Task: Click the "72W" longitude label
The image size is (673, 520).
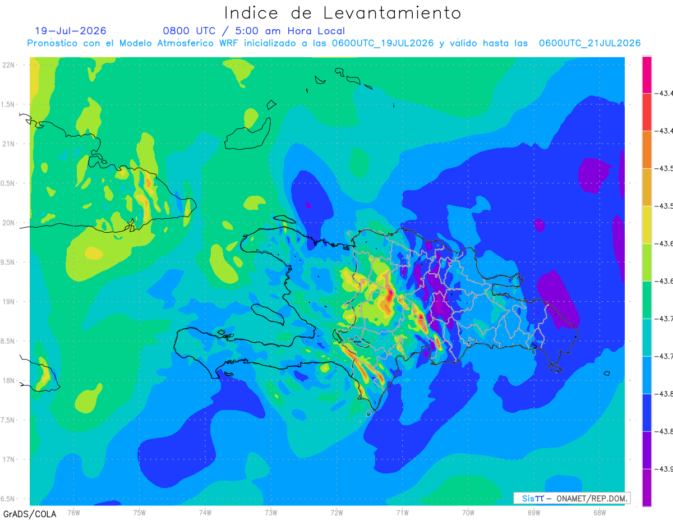Action: tap(336, 512)
